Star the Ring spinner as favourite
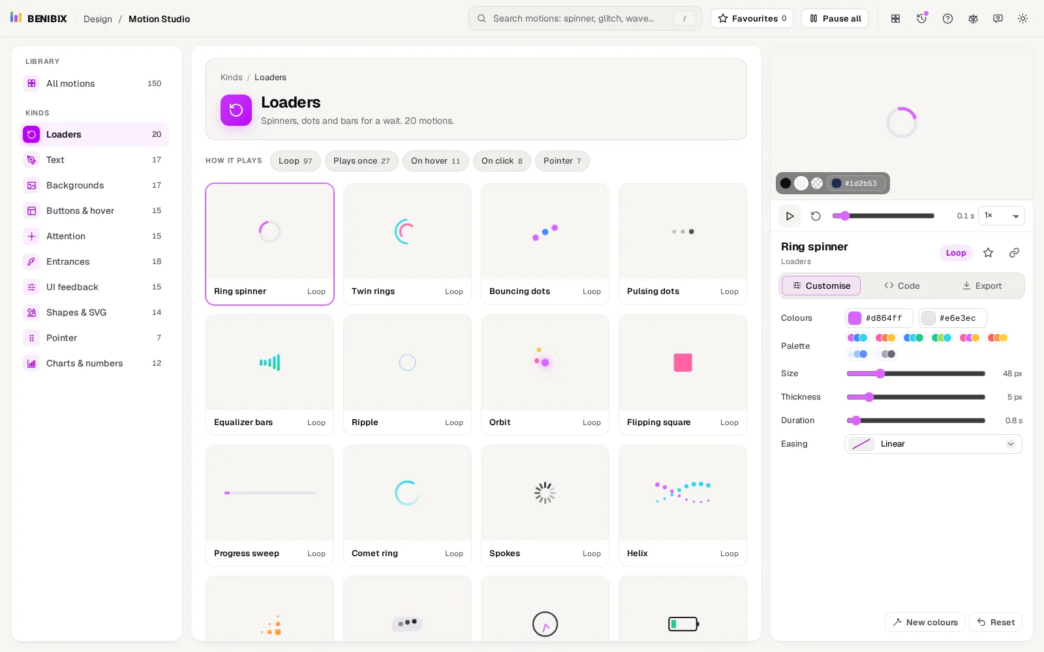 (x=988, y=252)
